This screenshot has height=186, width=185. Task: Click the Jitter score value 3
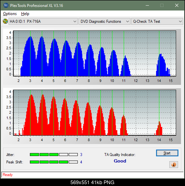pyautogui.click(x=81, y=155)
